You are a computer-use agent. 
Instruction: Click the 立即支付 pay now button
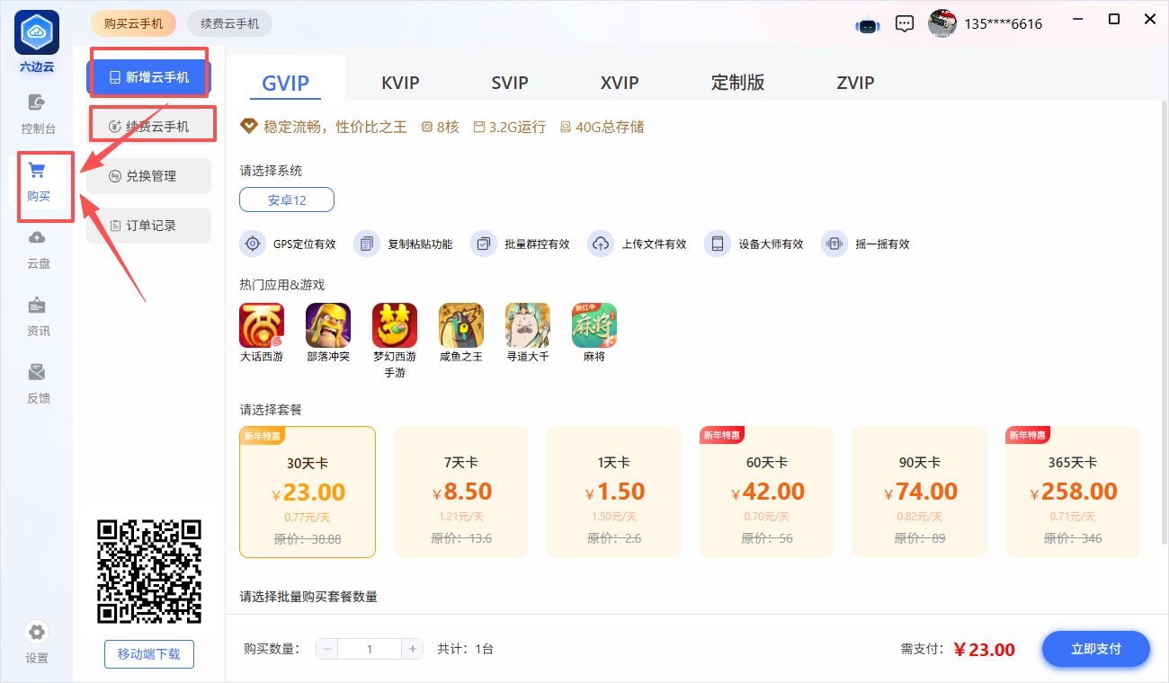(1095, 649)
